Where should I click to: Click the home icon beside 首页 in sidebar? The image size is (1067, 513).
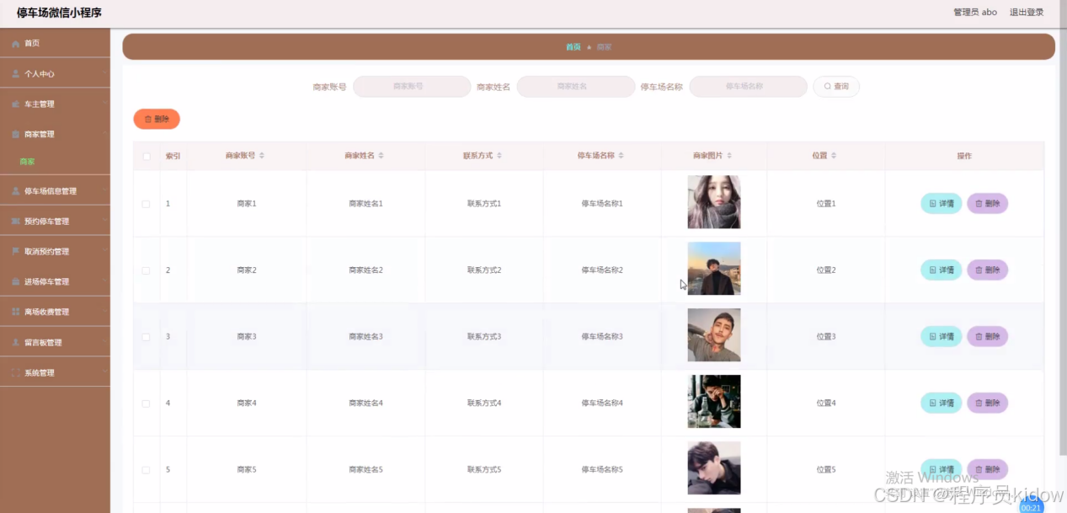coord(16,43)
